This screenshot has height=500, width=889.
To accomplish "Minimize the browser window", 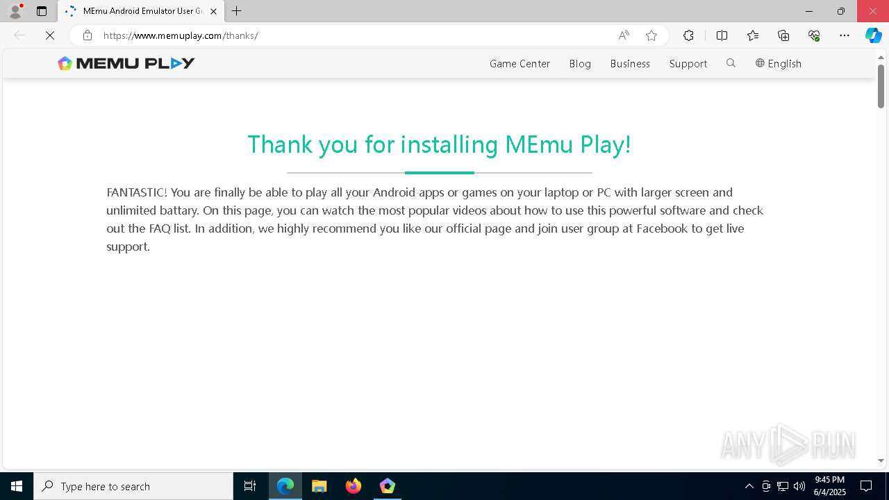I will (x=808, y=11).
